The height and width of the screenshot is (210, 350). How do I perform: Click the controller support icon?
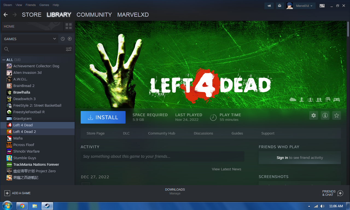click(337, 100)
